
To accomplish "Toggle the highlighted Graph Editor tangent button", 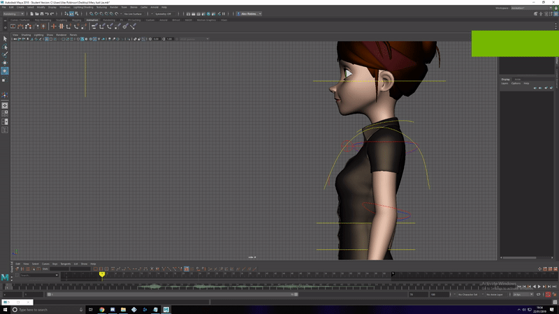I will [187, 269].
